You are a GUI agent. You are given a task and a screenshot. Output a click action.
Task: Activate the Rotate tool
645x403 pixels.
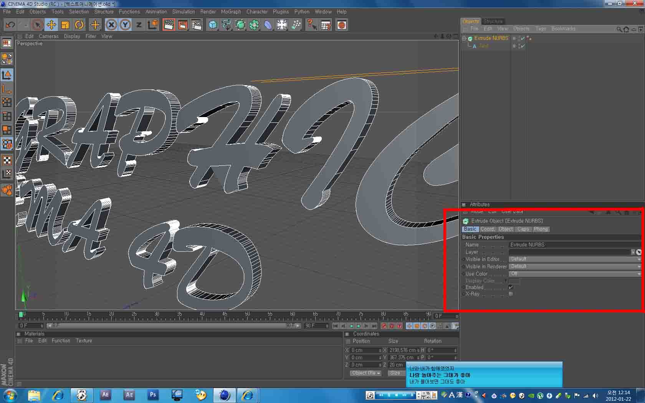[79, 25]
